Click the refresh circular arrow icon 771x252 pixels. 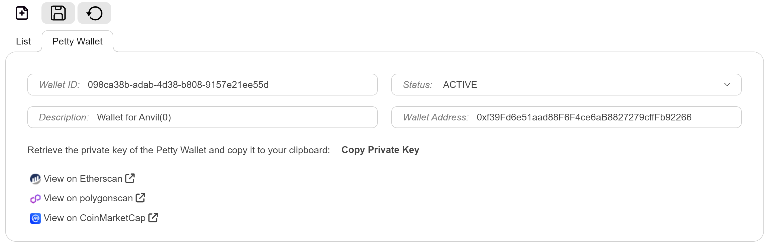[94, 13]
